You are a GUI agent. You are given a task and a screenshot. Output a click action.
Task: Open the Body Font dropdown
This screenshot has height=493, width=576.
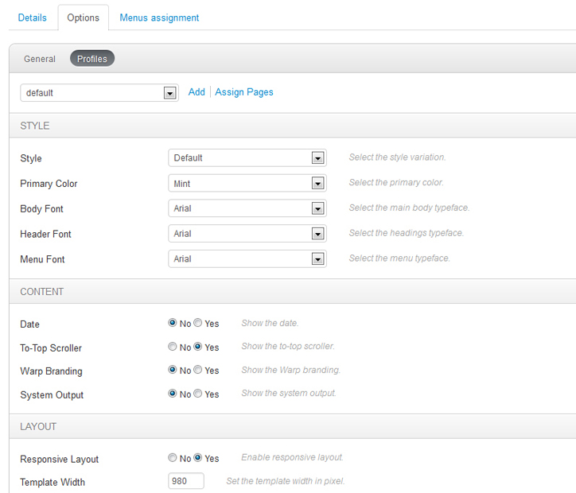click(x=247, y=209)
